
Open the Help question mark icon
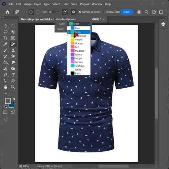pyautogui.click(x=154, y=12)
